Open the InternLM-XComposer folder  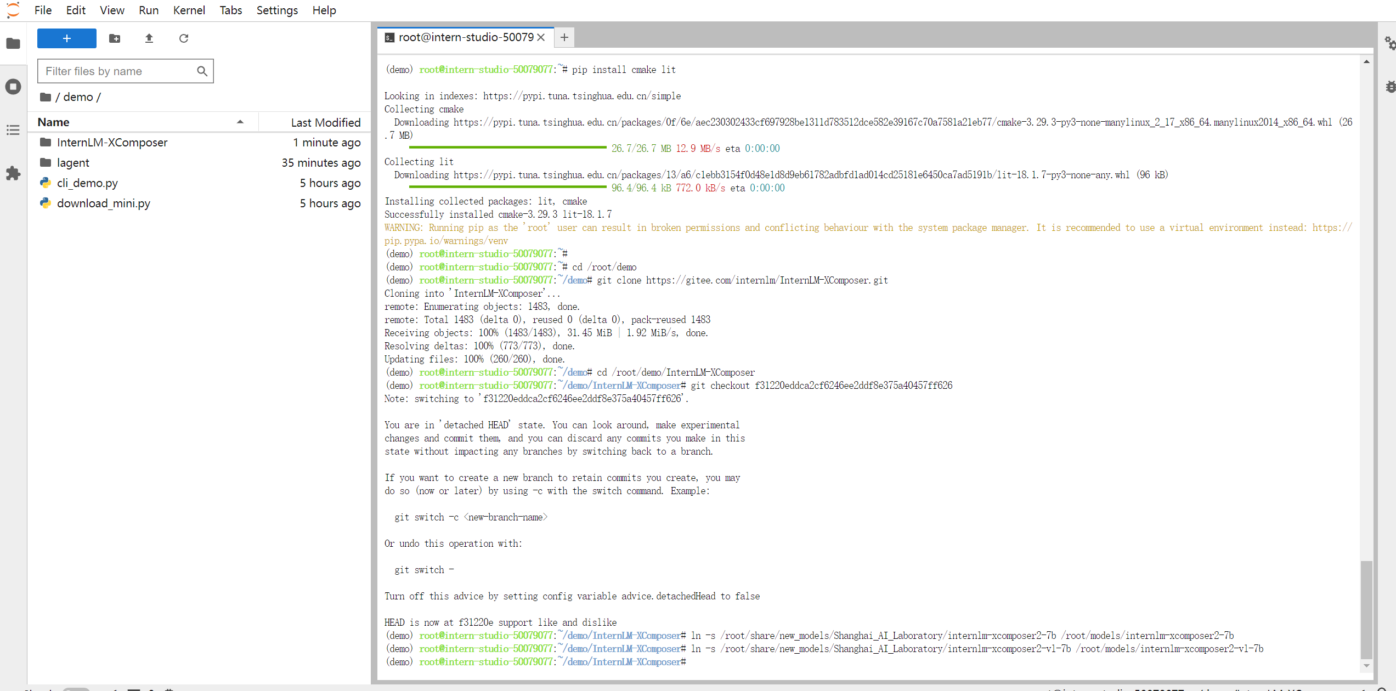[112, 143]
